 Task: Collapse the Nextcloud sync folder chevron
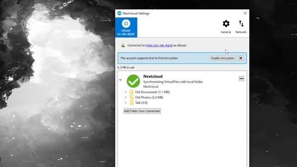coord(121,80)
